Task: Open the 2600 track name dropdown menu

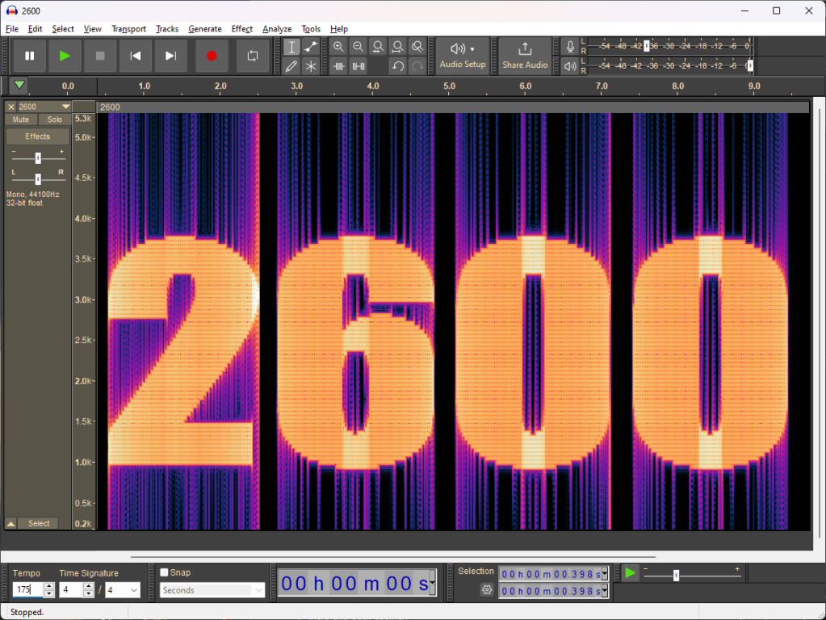Action: 66,107
